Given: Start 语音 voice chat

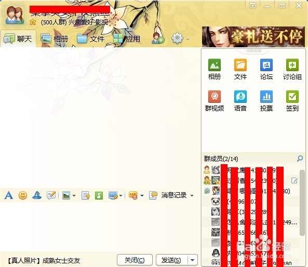Looking at the screenshot, I should click(x=240, y=101).
